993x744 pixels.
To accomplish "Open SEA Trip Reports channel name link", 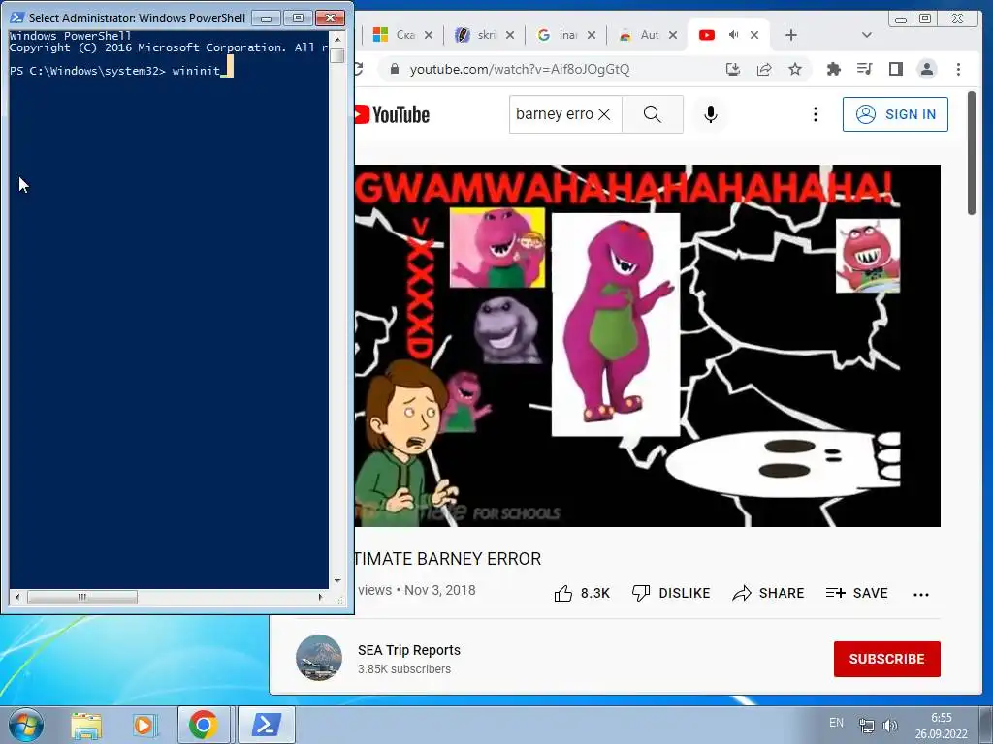I will pos(409,650).
